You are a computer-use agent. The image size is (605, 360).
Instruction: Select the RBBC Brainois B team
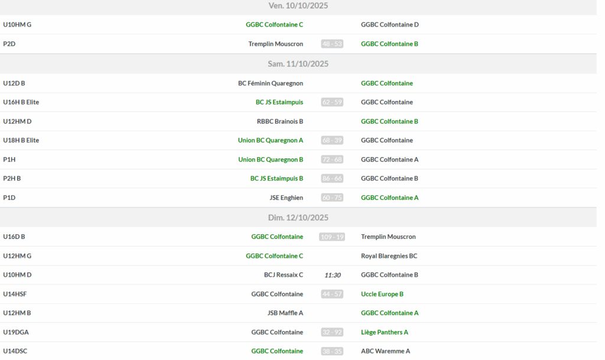tap(279, 122)
